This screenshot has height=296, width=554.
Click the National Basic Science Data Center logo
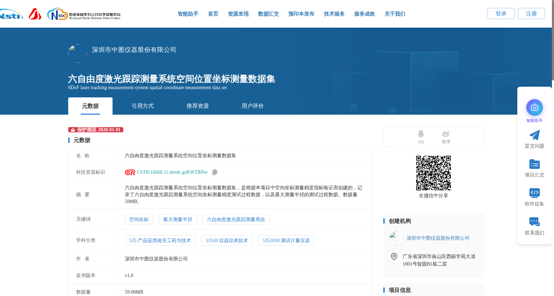pos(84,14)
